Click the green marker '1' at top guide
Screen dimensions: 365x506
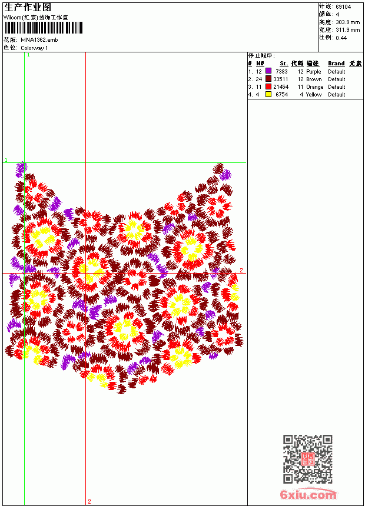[28, 55]
